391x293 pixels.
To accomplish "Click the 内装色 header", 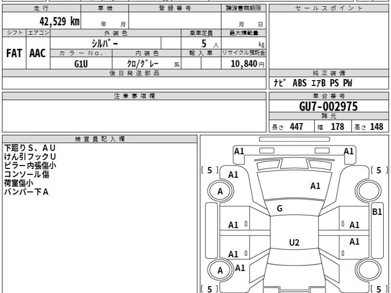I will [147, 53].
